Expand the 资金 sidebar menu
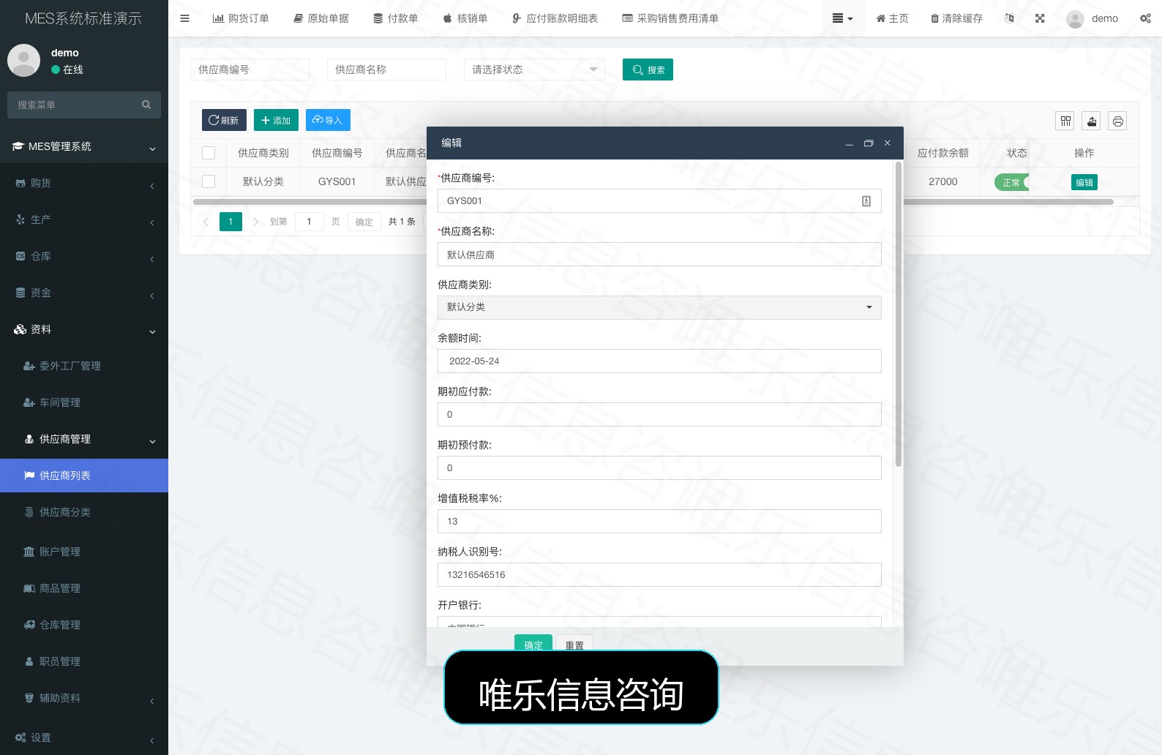The width and height of the screenshot is (1162, 755). click(x=84, y=293)
